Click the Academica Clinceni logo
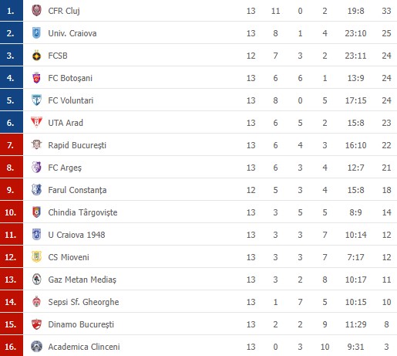Screen dimensions: 397x356 point(36,347)
